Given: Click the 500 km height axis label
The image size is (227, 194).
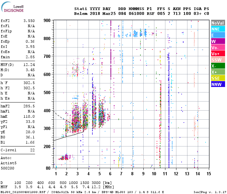Looking at the screenshot, I should 47,92.
